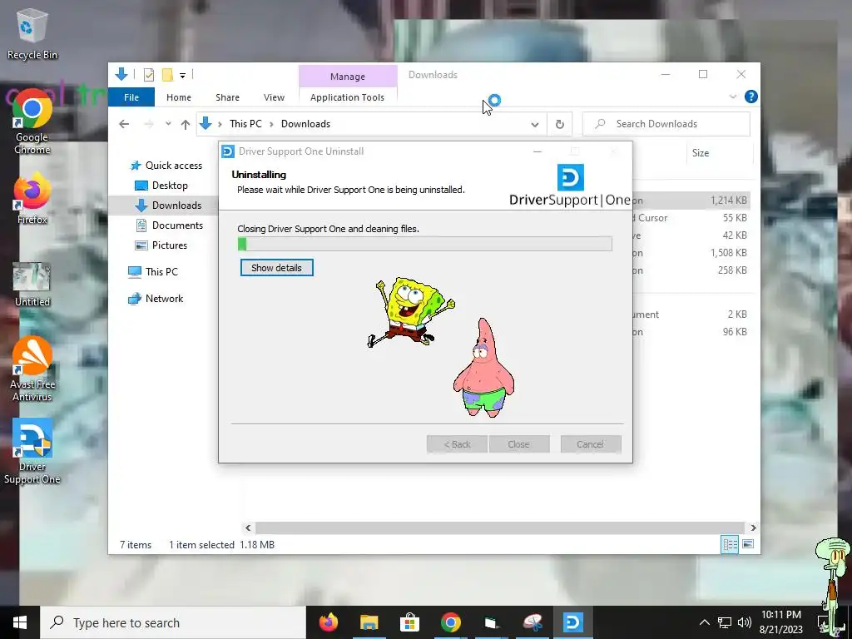Select the file row sized 96 KB
This screenshot has width=852, height=639.
pos(691,331)
